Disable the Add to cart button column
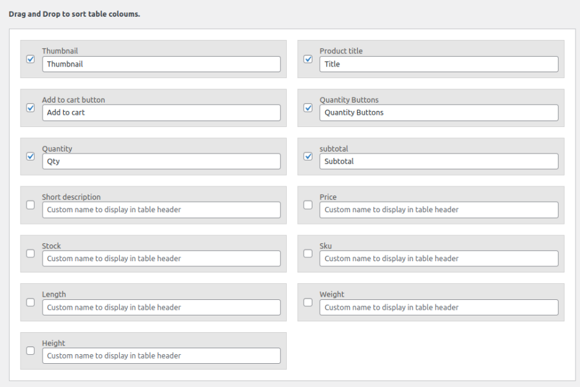 pyautogui.click(x=30, y=108)
